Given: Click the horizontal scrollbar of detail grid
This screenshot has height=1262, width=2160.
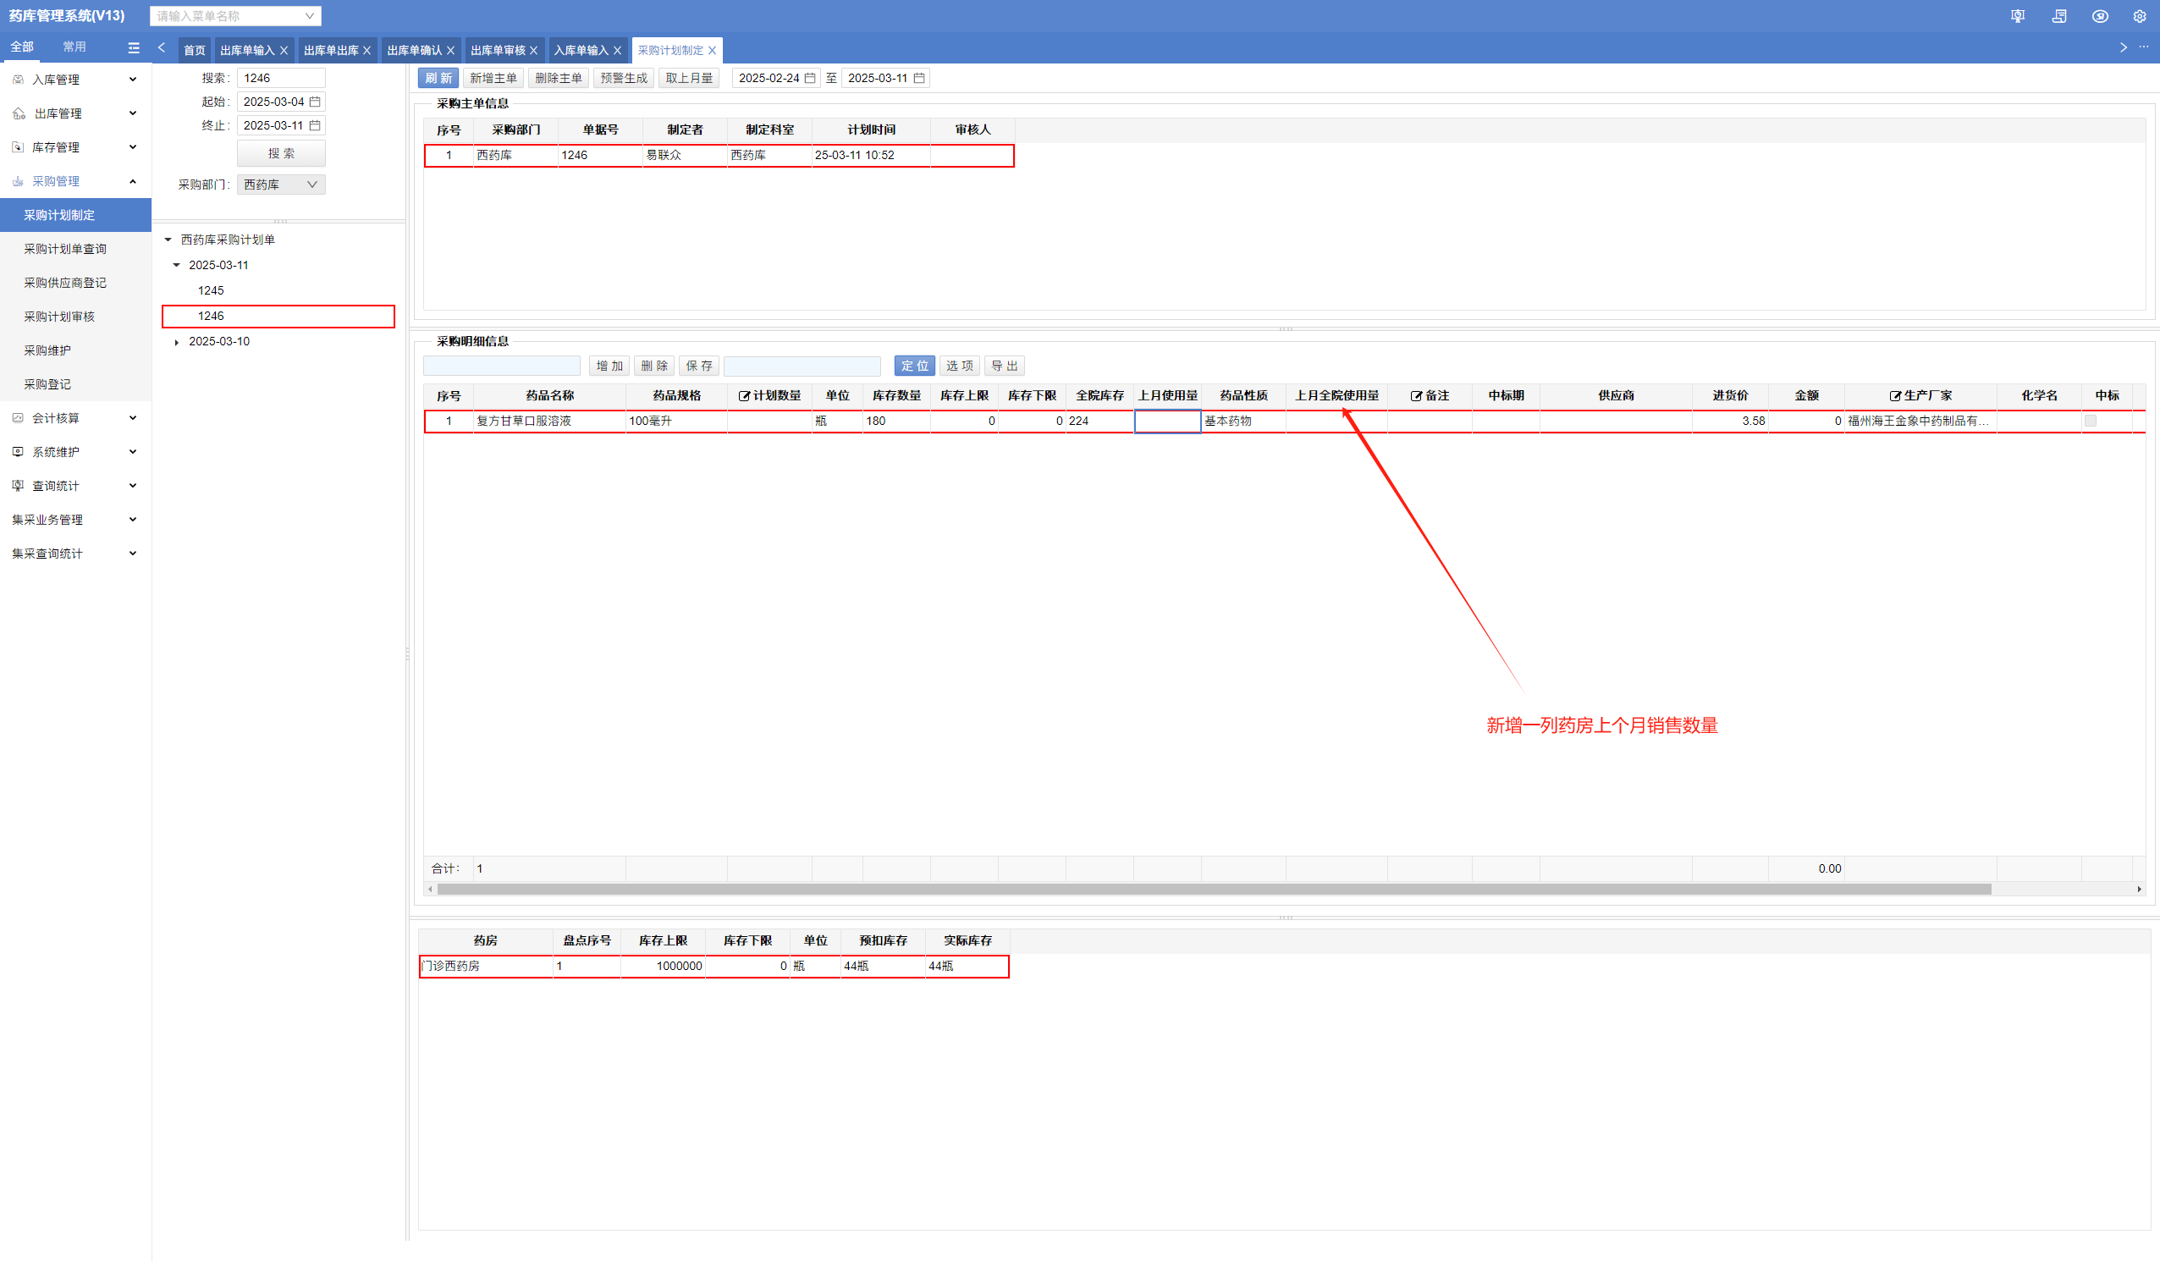Looking at the screenshot, I should (1213, 889).
